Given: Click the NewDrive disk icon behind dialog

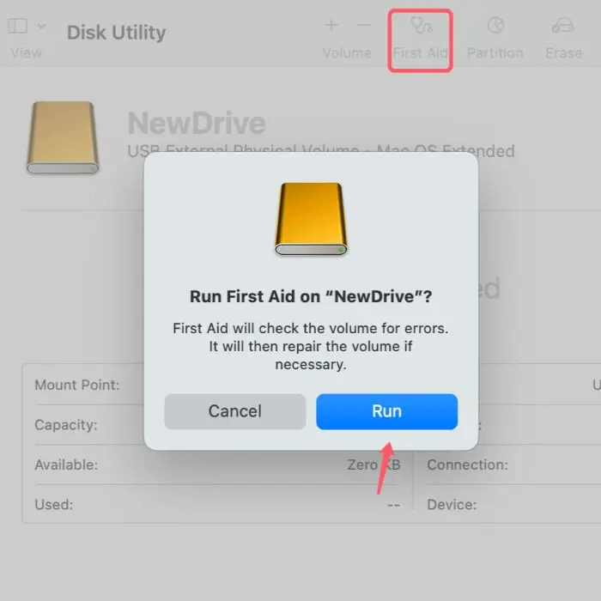Looking at the screenshot, I should pyautogui.click(x=63, y=137).
